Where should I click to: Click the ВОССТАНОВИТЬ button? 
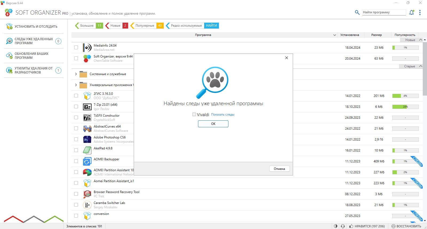tap(406, 226)
